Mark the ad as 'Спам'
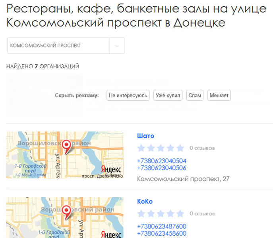 [x=195, y=95]
